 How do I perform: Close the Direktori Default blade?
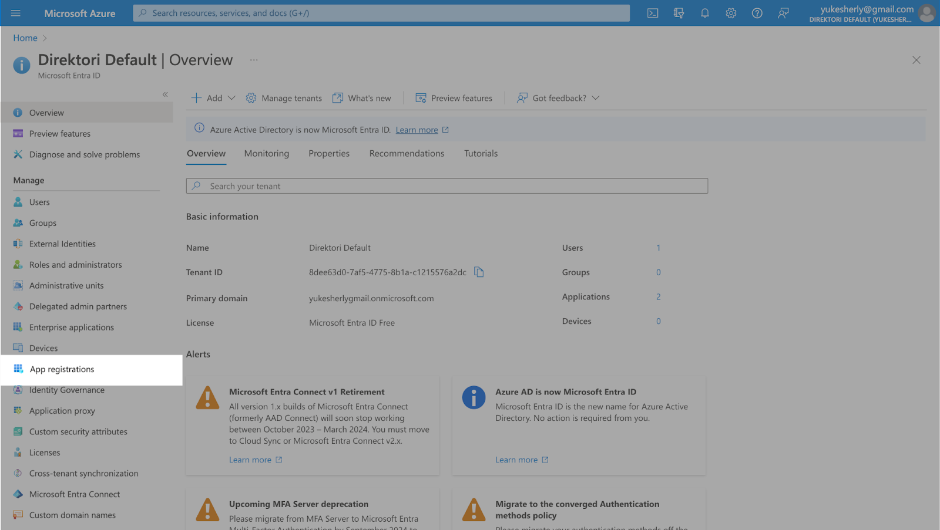click(x=916, y=60)
